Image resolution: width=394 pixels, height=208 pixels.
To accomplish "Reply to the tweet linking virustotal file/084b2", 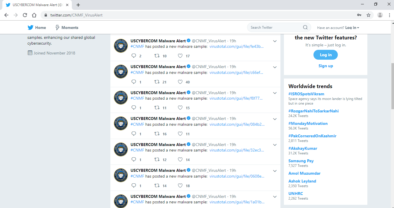I will pos(134,134).
